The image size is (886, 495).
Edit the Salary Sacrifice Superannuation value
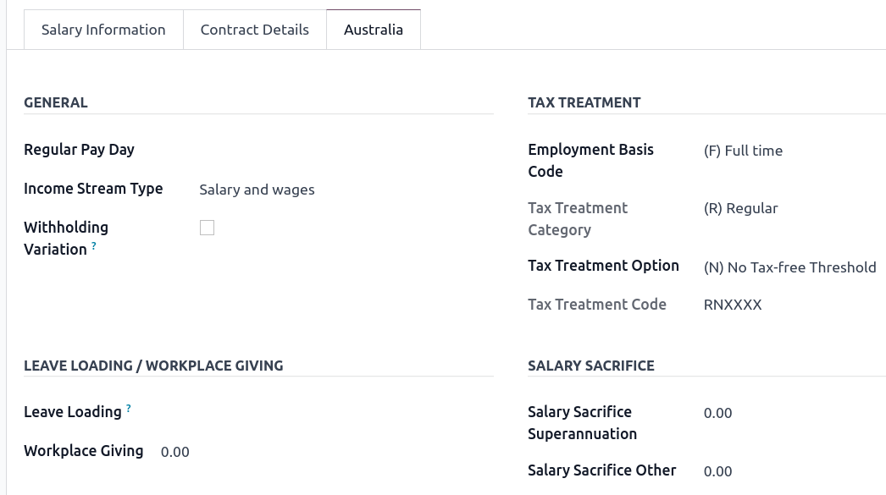(x=717, y=412)
